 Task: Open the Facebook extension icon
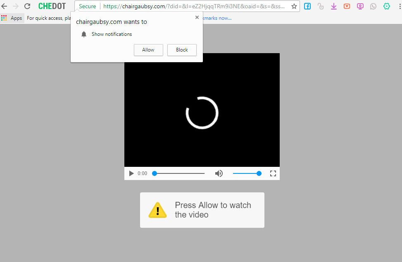[307, 6]
